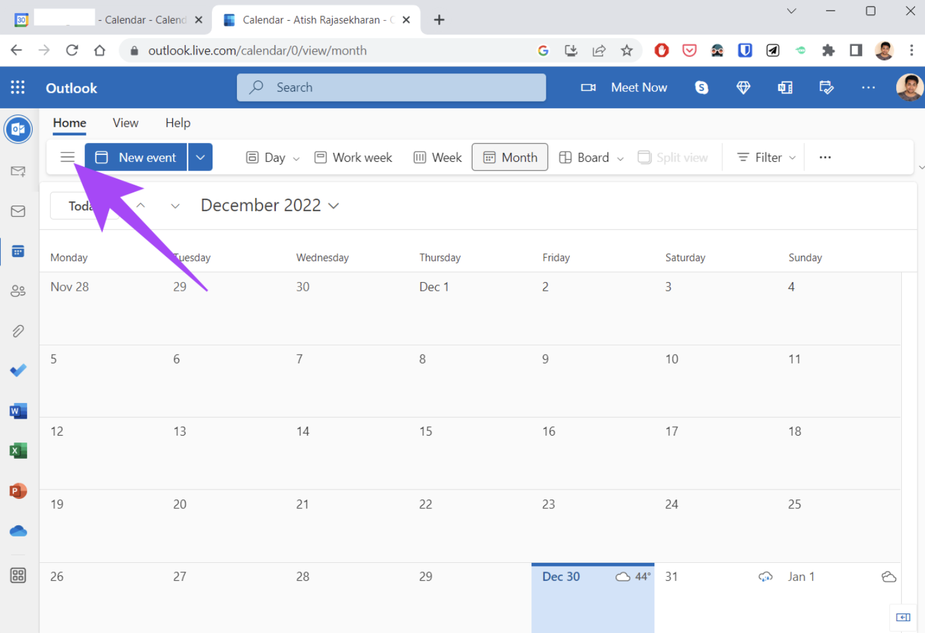Screen dimensions: 925x633
Task: Go to next month with down chevron
Action: pos(175,206)
